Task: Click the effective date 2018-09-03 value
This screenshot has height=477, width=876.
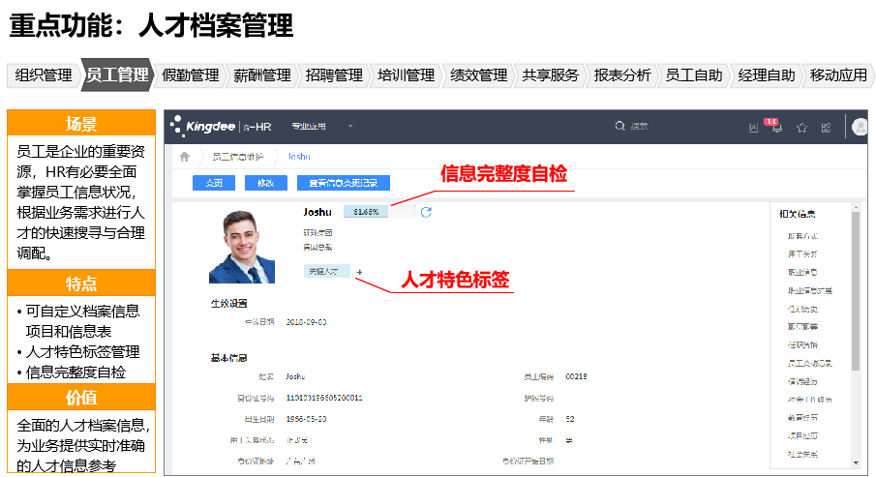Action: point(306,322)
